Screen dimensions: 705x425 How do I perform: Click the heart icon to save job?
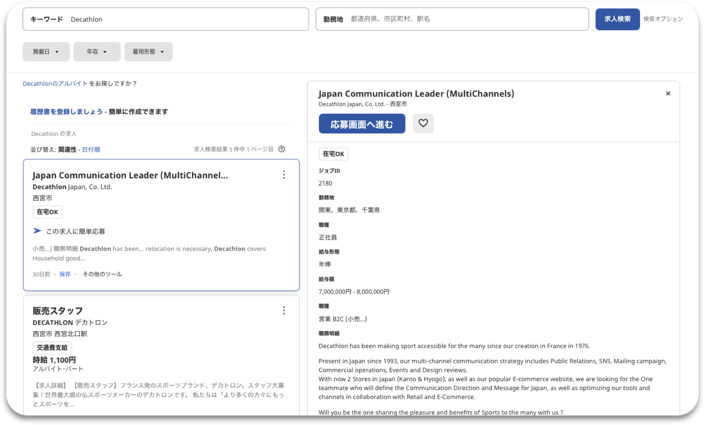point(423,123)
